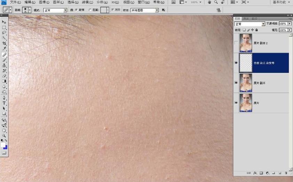Open the brush picker dropdown
The width and height of the screenshot is (293, 182).
click(30, 10)
